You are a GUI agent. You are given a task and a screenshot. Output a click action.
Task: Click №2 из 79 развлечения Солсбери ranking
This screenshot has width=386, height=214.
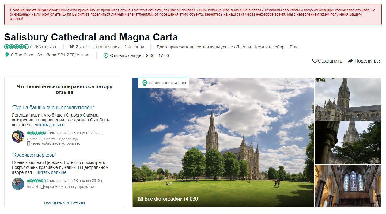pos(107,47)
